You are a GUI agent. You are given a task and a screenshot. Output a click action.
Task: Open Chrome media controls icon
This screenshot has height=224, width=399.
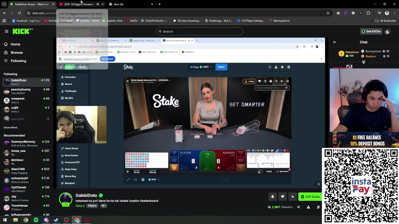pos(379,13)
